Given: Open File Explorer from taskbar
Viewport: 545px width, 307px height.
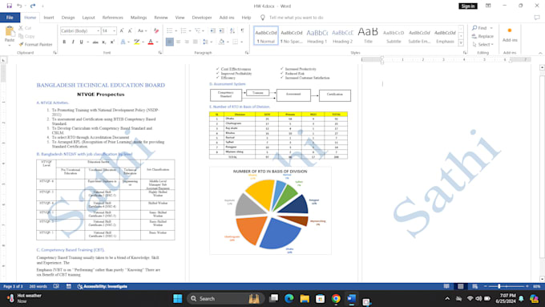Looking at the screenshot, I should [x=305, y=299].
